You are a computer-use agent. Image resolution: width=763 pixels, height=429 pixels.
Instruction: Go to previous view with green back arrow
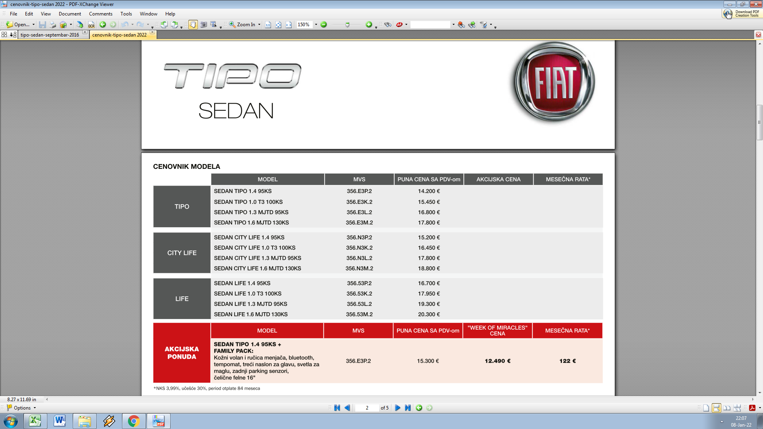103,25
